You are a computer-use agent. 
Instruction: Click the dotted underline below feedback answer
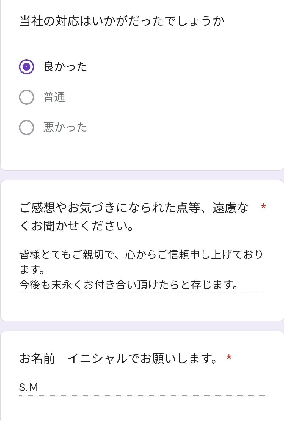tap(142, 293)
